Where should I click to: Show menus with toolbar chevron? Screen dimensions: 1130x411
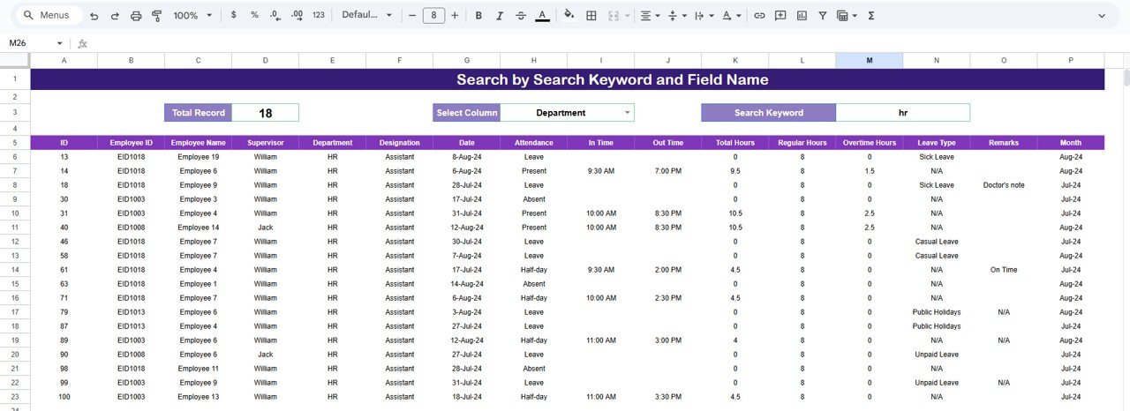[x=1102, y=15]
